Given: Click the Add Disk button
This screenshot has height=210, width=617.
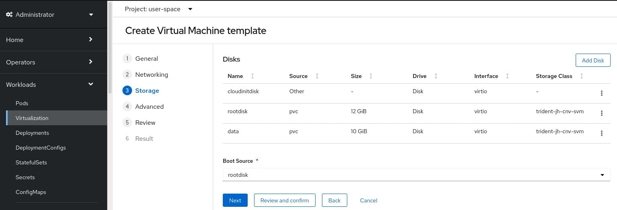Looking at the screenshot, I should click(x=593, y=60).
